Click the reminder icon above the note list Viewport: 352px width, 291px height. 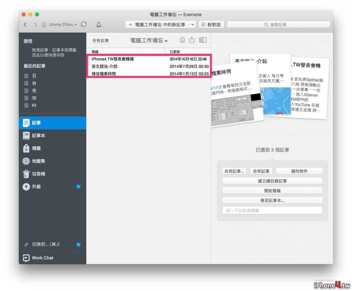[x=182, y=40]
